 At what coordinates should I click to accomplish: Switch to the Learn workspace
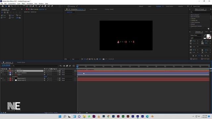click(149, 6)
